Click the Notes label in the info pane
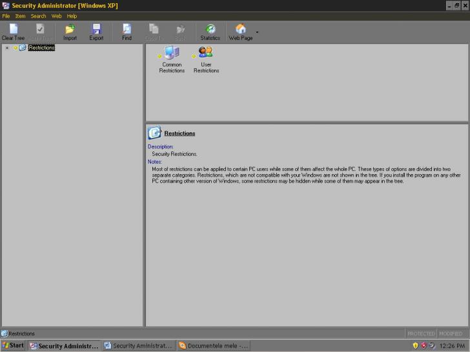470x352 pixels. point(155,162)
